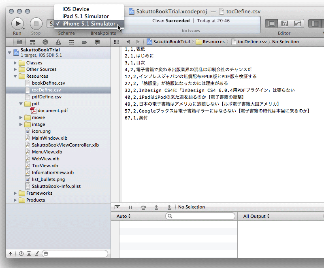
Task: Expand the image folder
Action: click(21, 124)
